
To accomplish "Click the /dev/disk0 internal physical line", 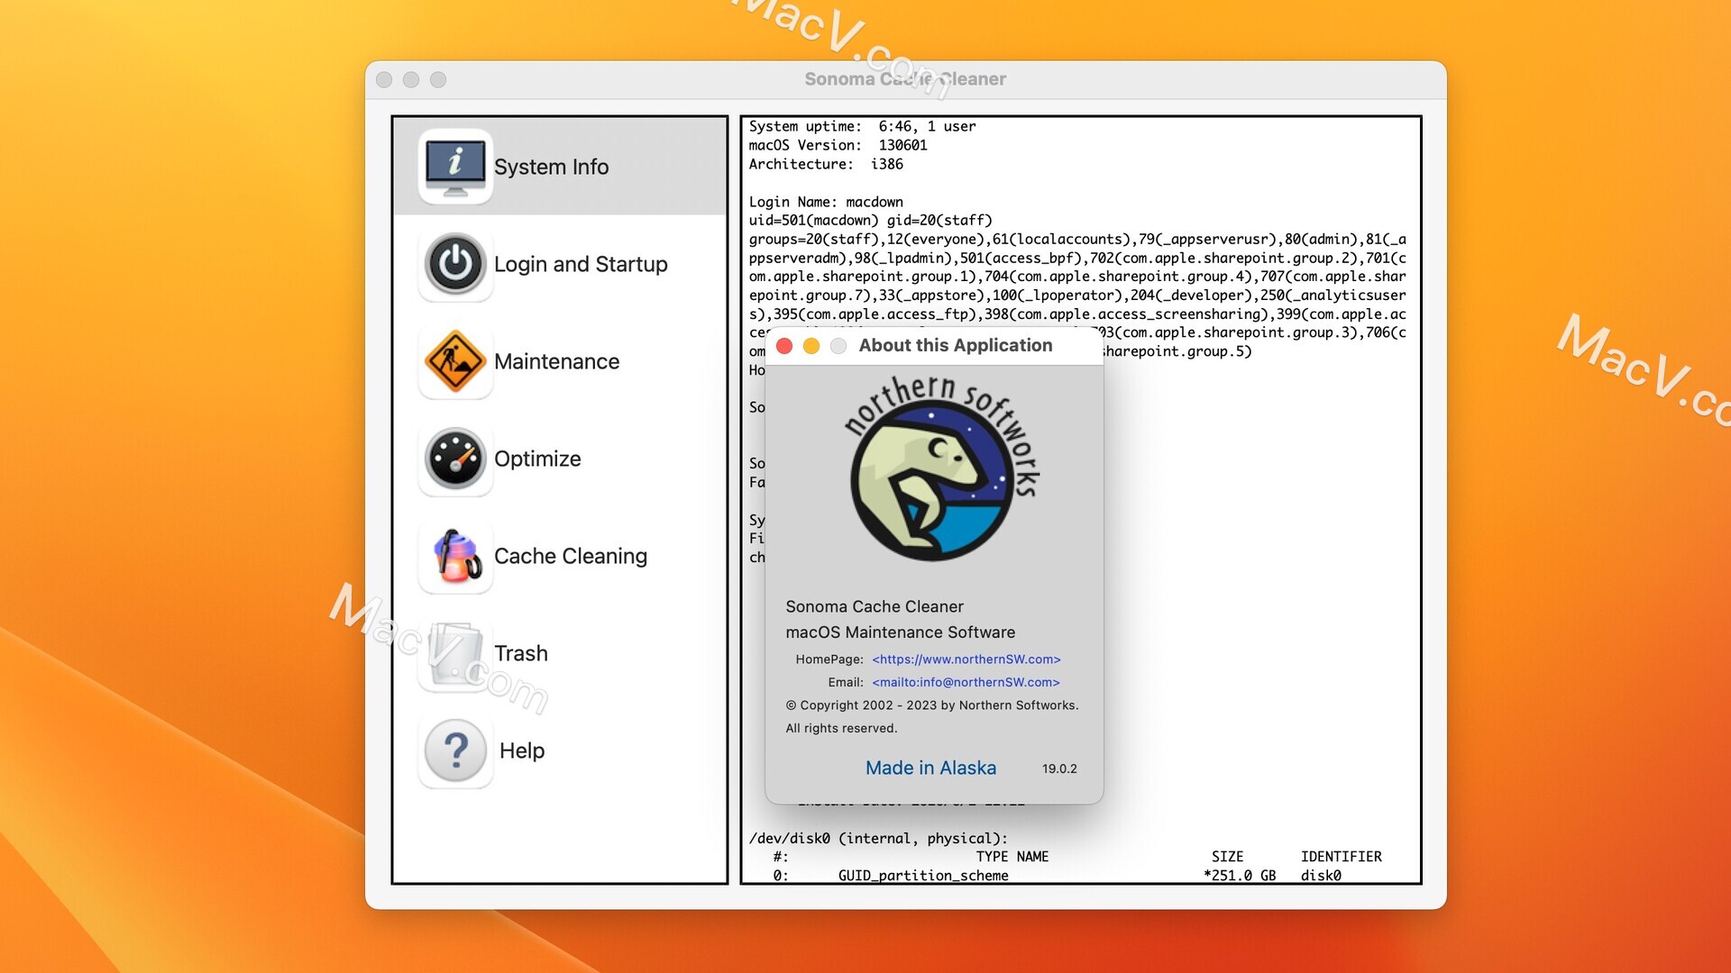I will (x=878, y=838).
